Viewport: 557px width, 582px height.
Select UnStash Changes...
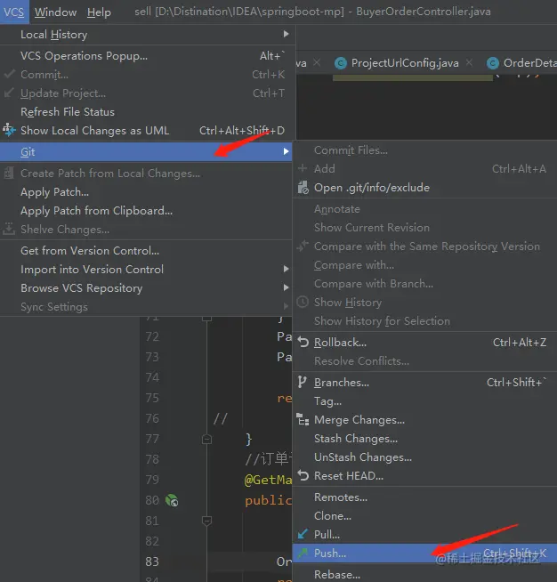click(x=425, y=457)
